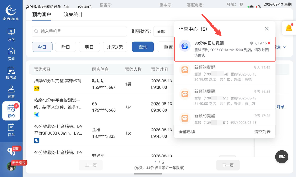Screen dimensions: 296x177
Task: Click the 40分钟悬灸-抖音核销 item for 金桔
Action: [58, 130]
